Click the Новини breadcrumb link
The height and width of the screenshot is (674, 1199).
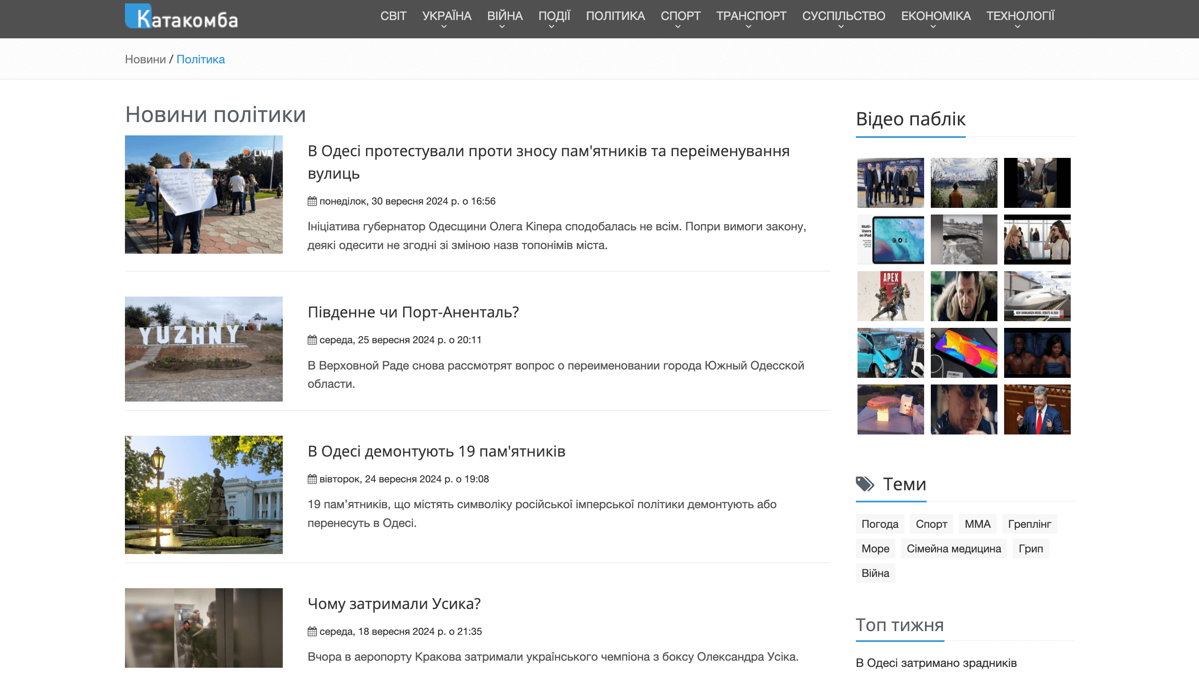pos(145,59)
